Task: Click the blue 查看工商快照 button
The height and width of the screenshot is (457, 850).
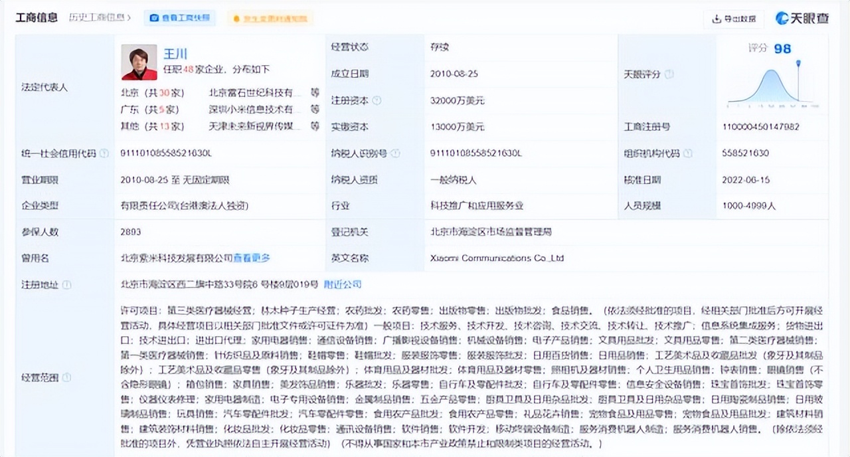Action: [180, 18]
